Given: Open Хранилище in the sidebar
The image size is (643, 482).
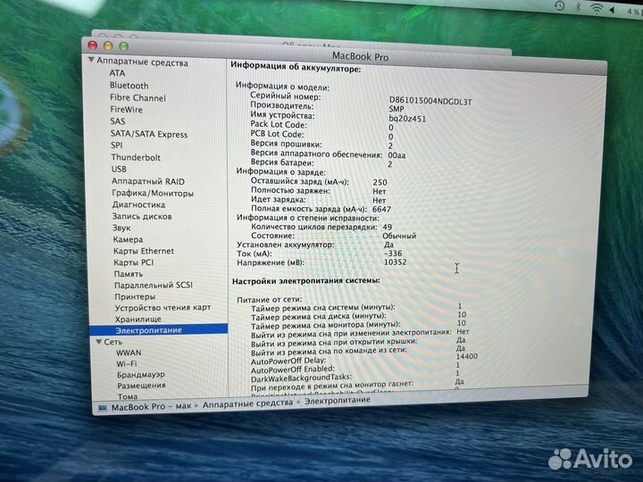Looking at the screenshot, I should 138,319.
